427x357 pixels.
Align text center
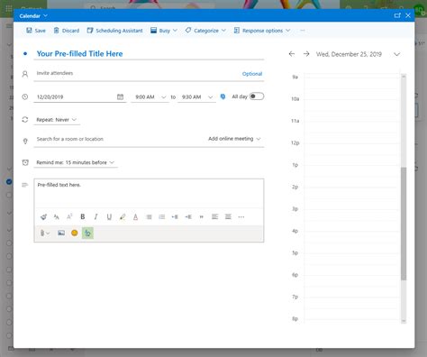[228, 216]
